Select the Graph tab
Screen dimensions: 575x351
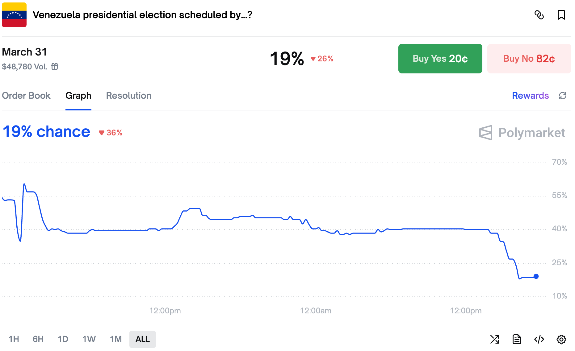(x=78, y=96)
